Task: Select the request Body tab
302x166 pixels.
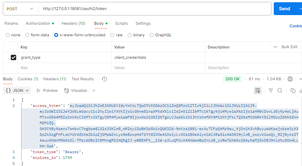Action: tap(101, 23)
